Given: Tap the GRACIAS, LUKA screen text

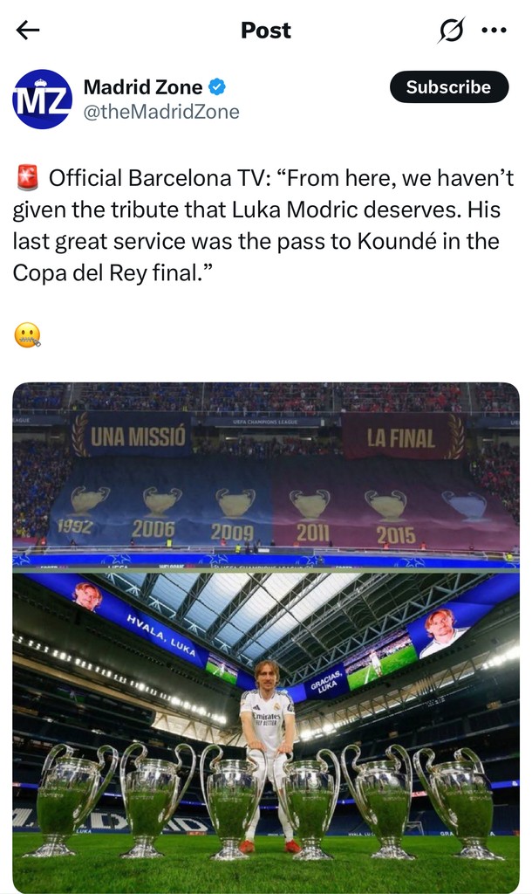Looking at the screenshot, I should 324,682.
